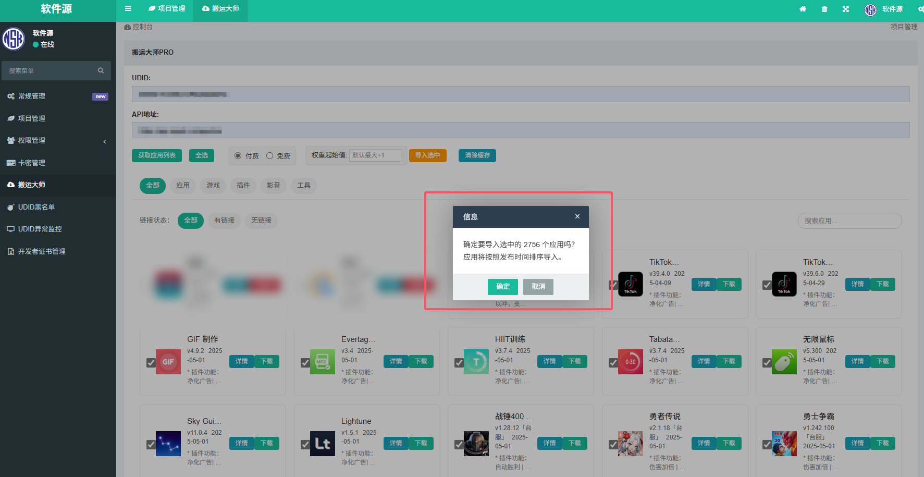Click TikTok v39.6.0 app icon

tap(784, 284)
